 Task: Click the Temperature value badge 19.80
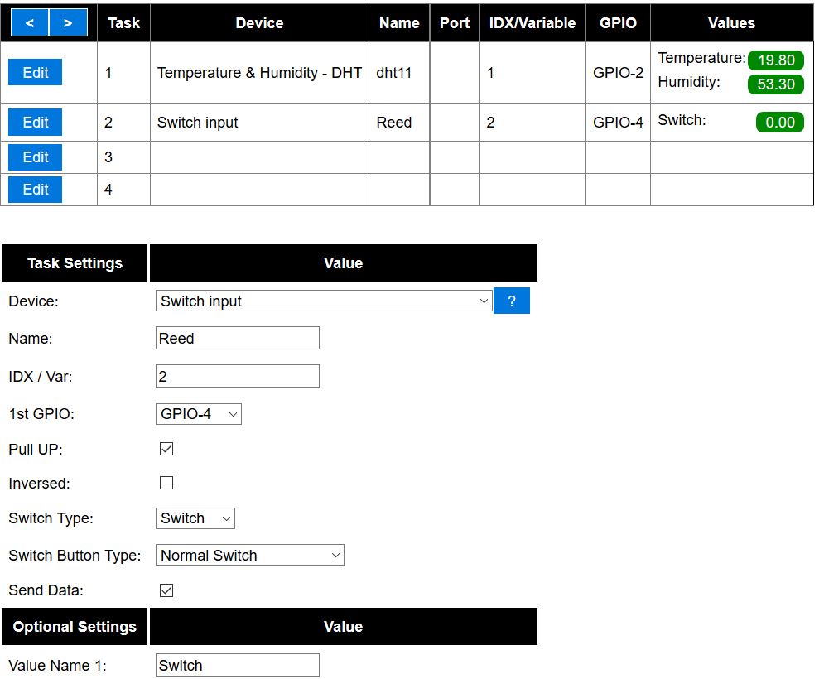(775, 60)
